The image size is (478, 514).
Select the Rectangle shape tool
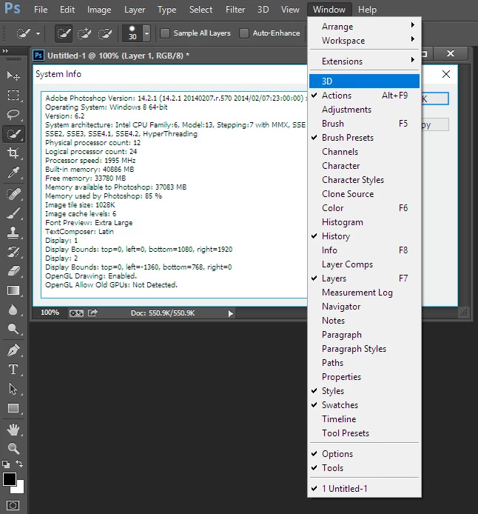(x=13, y=408)
